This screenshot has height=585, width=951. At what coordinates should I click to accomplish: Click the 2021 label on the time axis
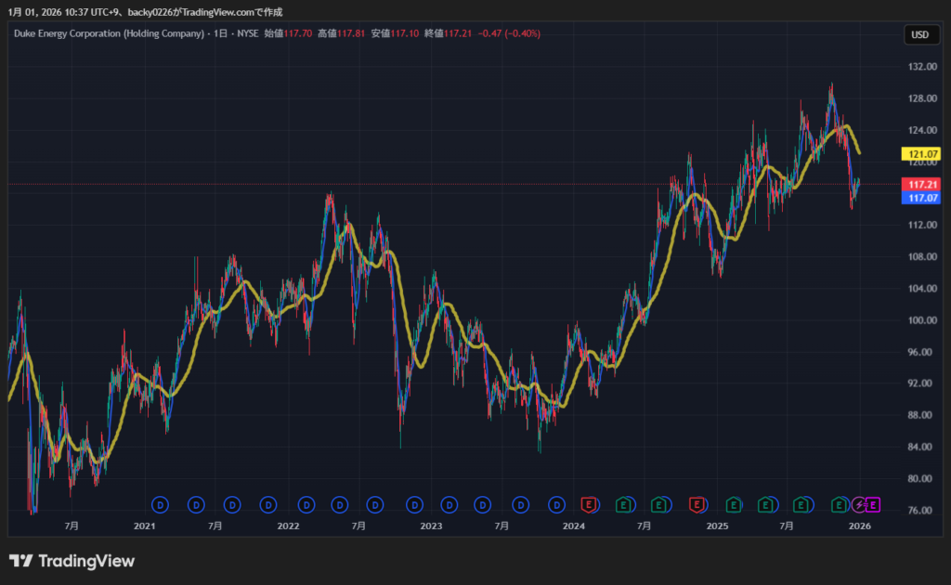pos(144,526)
